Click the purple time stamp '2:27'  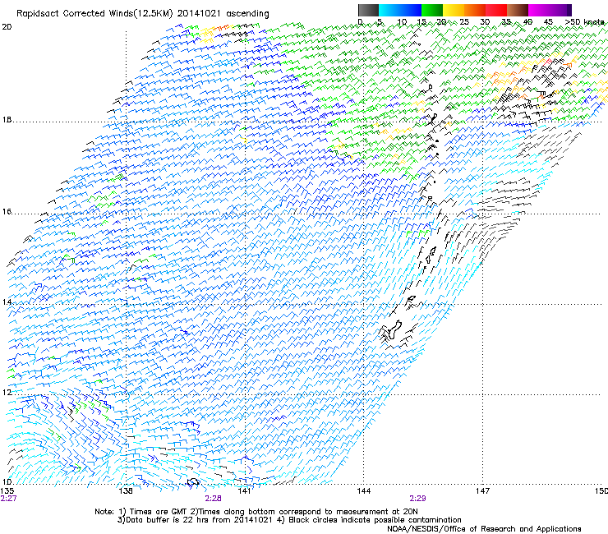(x=8, y=499)
